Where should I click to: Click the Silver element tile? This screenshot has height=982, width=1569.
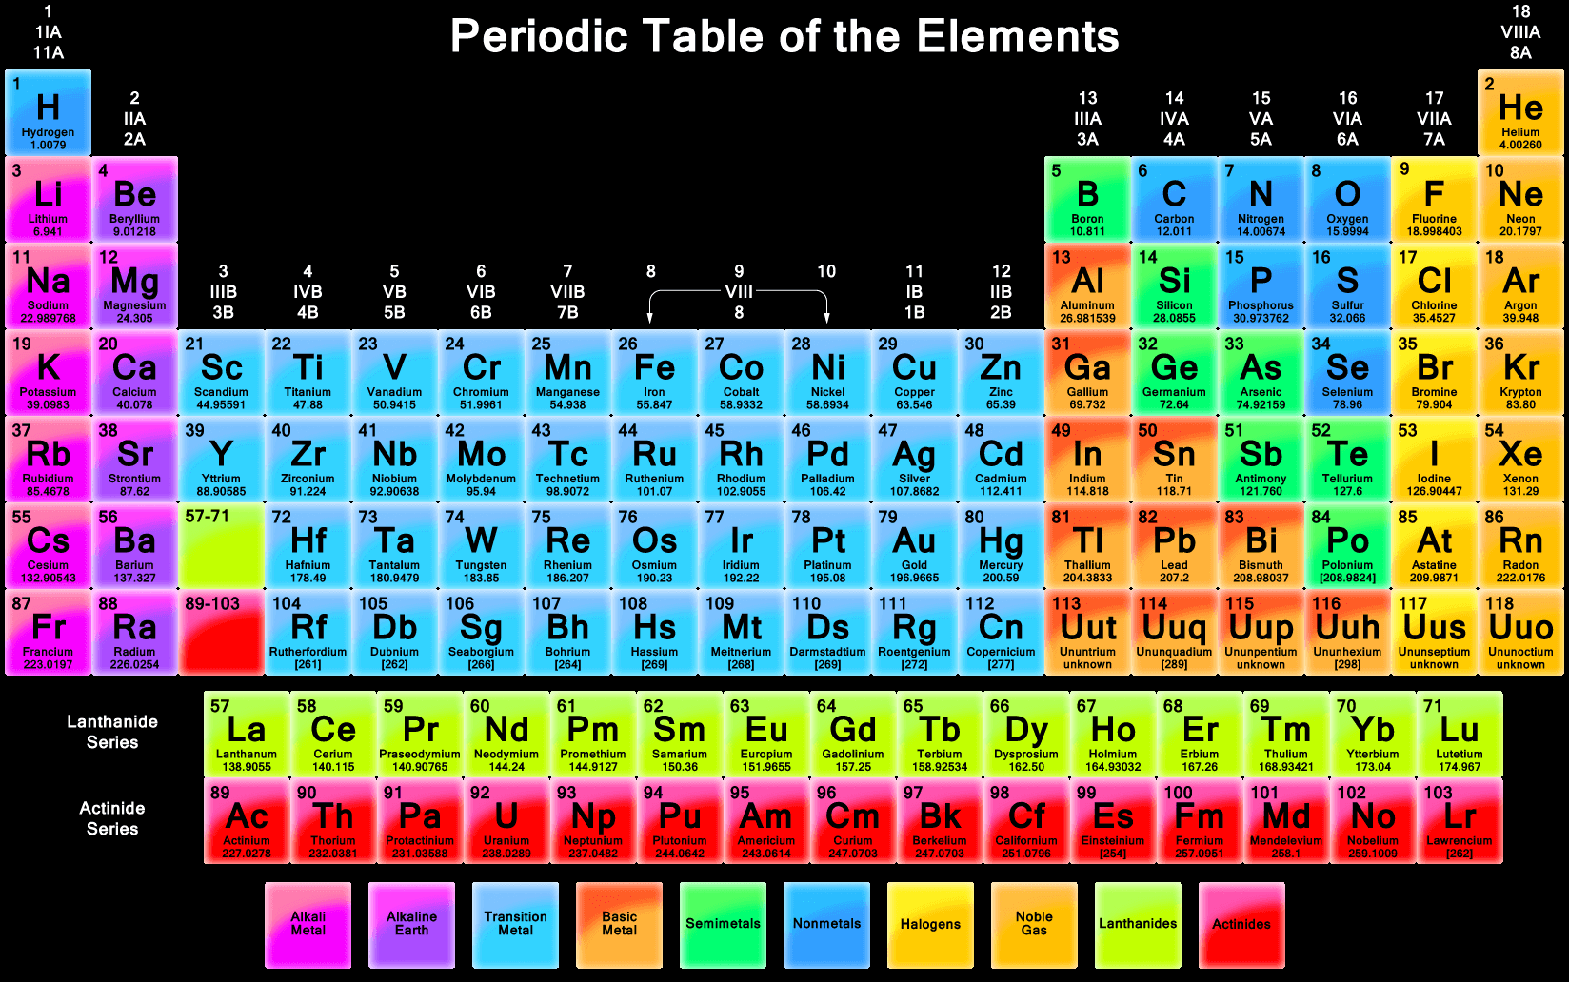(x=914, y=459)
